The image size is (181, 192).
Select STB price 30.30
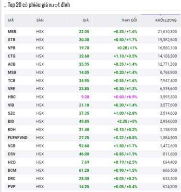click(84, 40)
